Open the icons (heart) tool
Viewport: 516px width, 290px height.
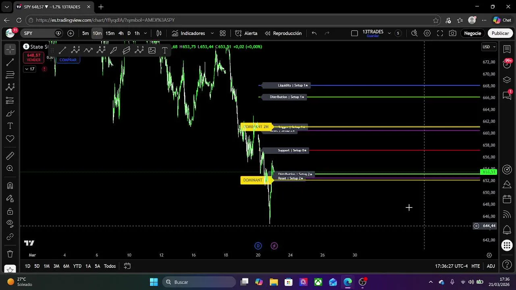pos(10,139)
